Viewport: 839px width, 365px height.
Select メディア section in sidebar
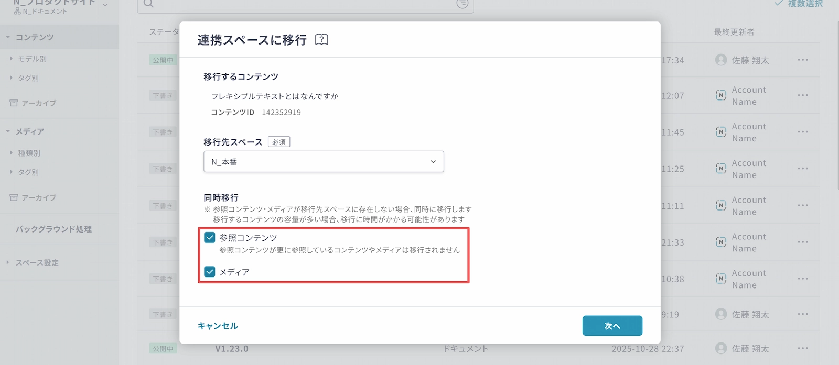[x=29, y=131]
